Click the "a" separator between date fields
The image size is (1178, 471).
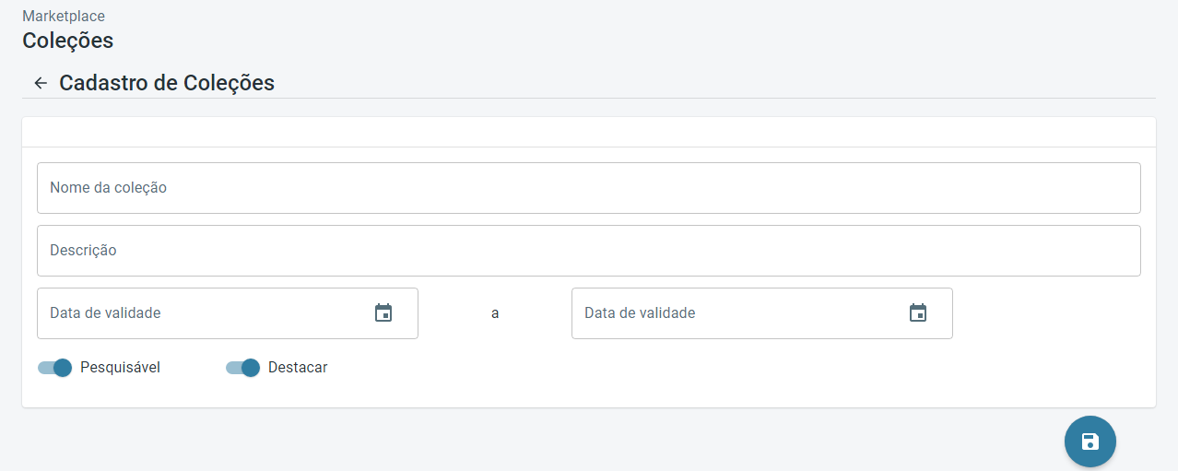click(495, 313)
